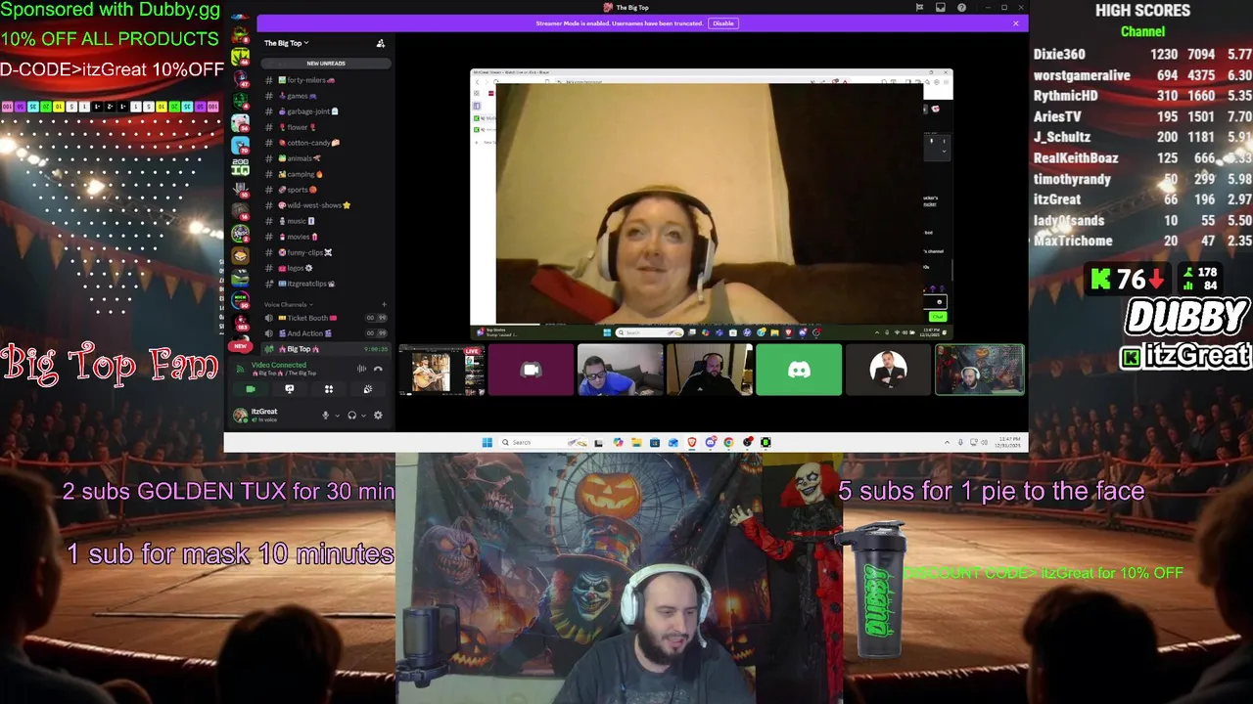Dismiss the Streamer Mode banner
This screenshot has width=1253, height=704.
point(1016,23)
